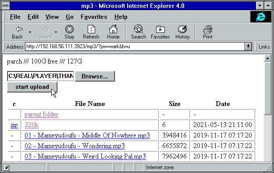Open the Favorites toolbar folder icon

[x=160, y=29]
